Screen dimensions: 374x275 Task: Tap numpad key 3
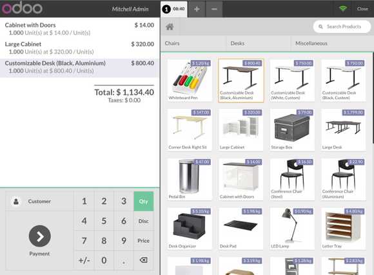pyautogui.click(x=124, y=202)
